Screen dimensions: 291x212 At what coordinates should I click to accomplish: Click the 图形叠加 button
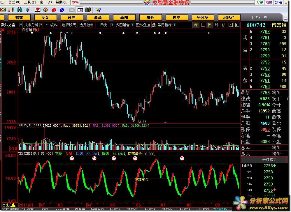point(143,25)
